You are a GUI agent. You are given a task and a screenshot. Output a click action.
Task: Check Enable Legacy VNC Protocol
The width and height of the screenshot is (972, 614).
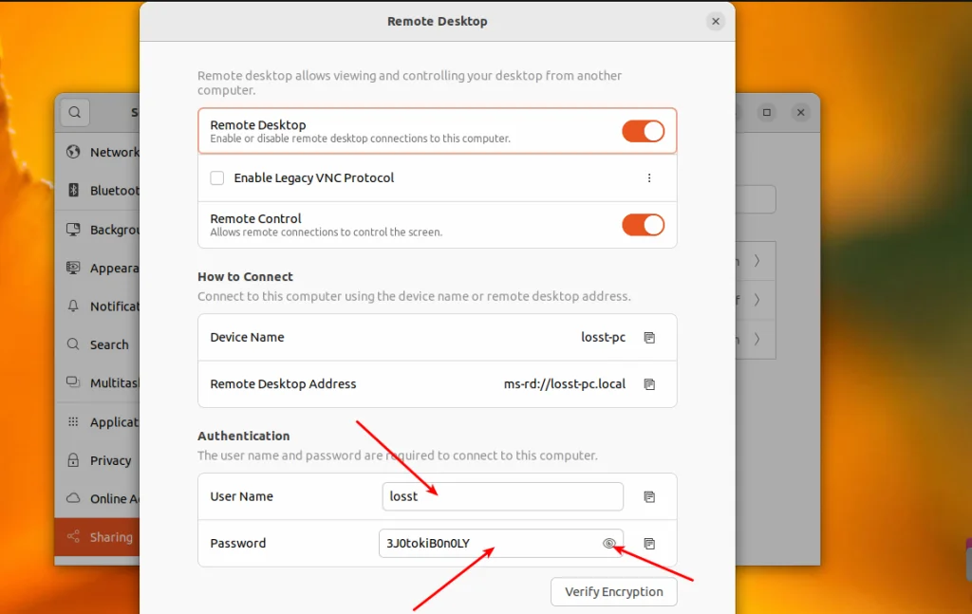tap(217, 178)
